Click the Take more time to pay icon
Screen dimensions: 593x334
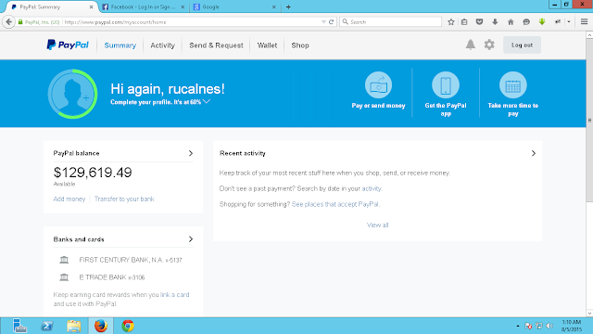(x=512, y=84)
